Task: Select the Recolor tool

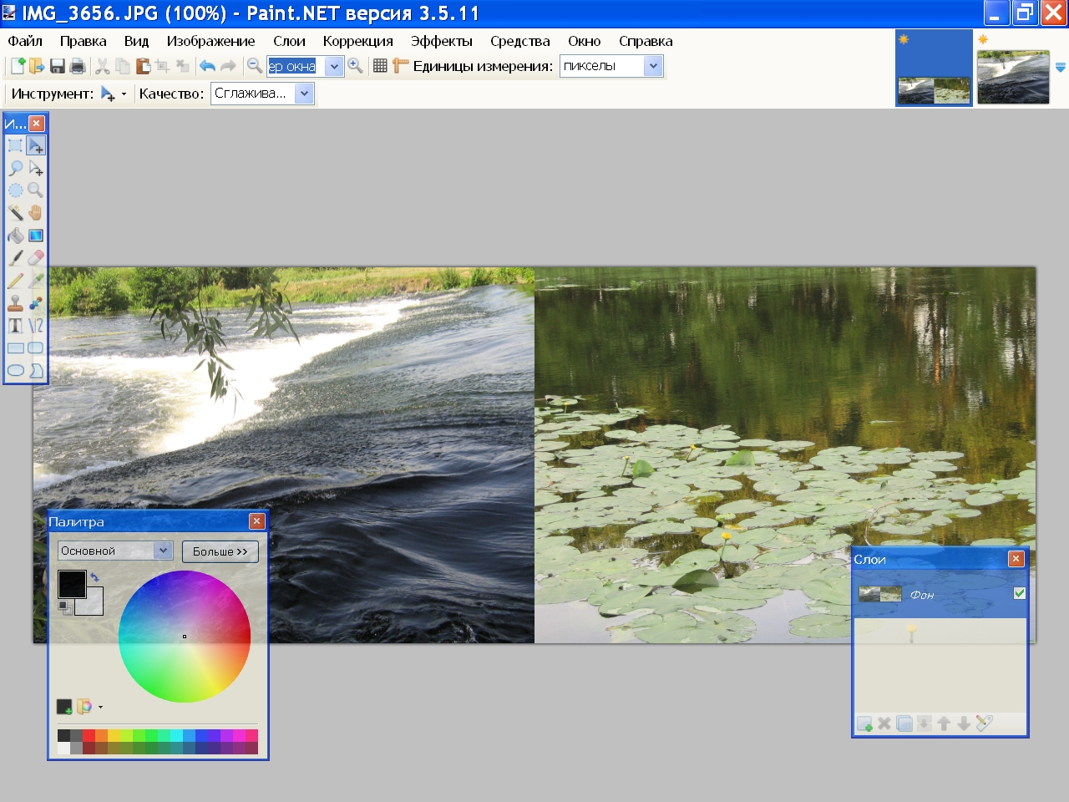Action: coord(35,303)
